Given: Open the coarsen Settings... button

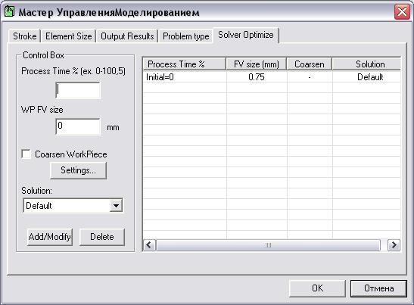Looking at the screenshot, I should click(x=78, y=170).
